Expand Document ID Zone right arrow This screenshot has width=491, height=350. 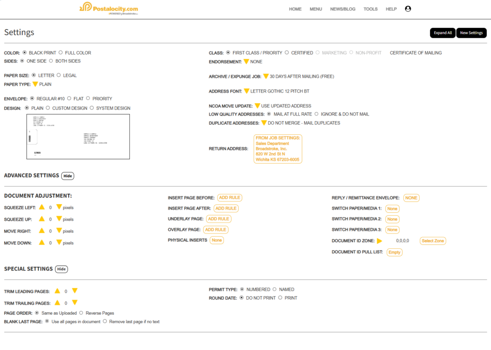point(380,241)
